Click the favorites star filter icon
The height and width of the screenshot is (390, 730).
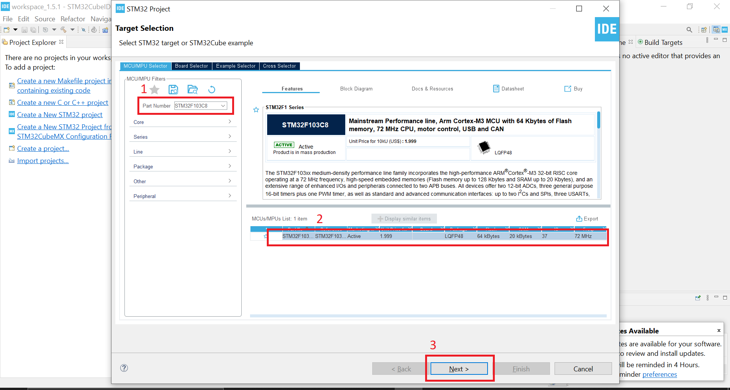[x=155, y=90]
